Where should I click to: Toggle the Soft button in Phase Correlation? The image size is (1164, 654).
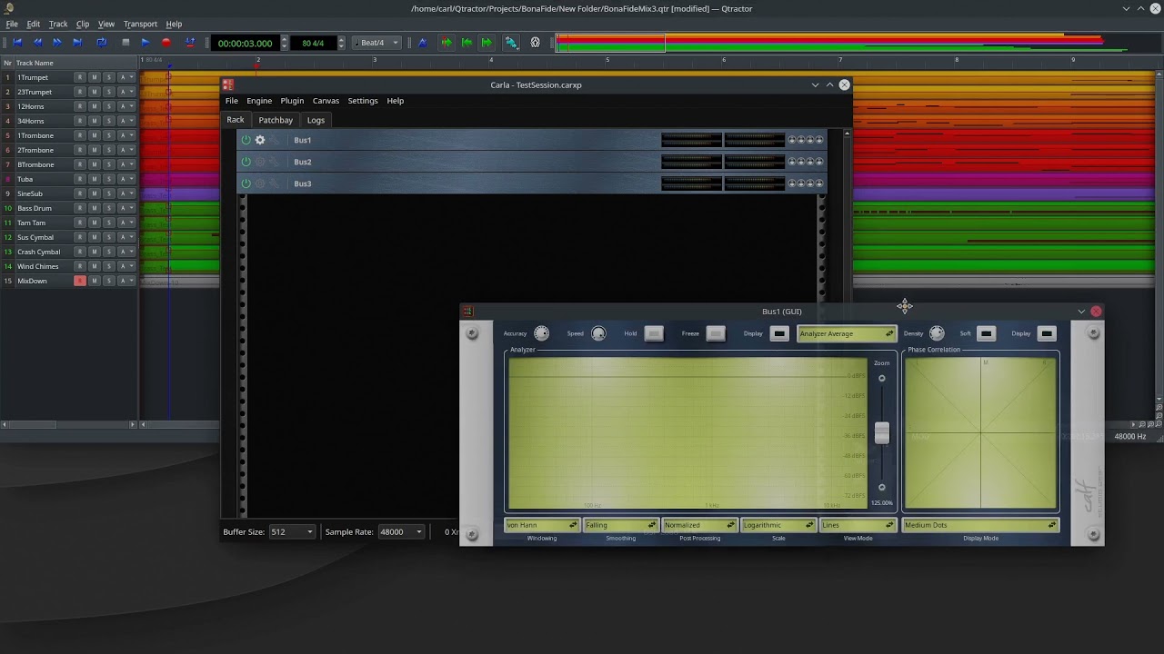(x=987, y=333)
